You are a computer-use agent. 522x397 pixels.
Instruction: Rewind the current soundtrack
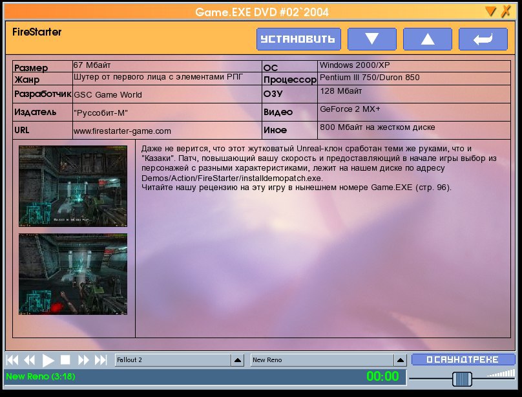30,360
